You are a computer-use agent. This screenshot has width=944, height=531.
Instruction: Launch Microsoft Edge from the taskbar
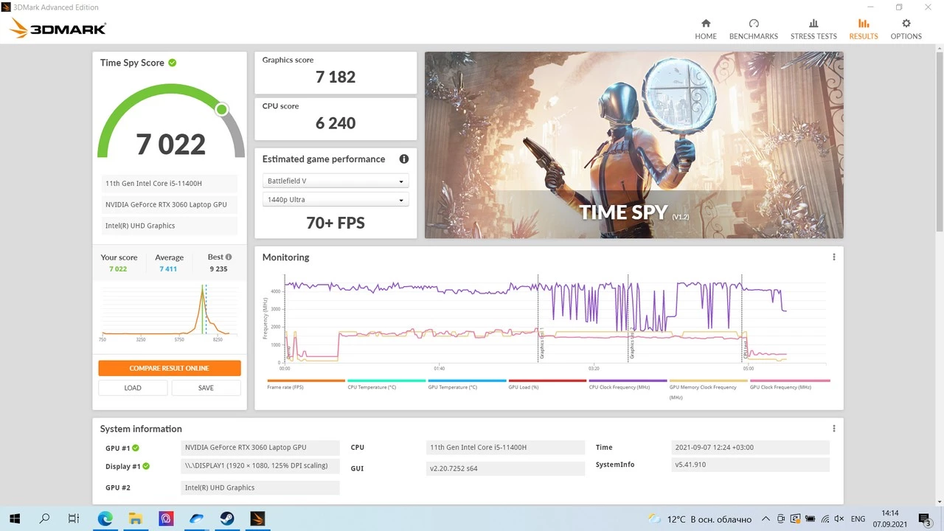[105, 518]
